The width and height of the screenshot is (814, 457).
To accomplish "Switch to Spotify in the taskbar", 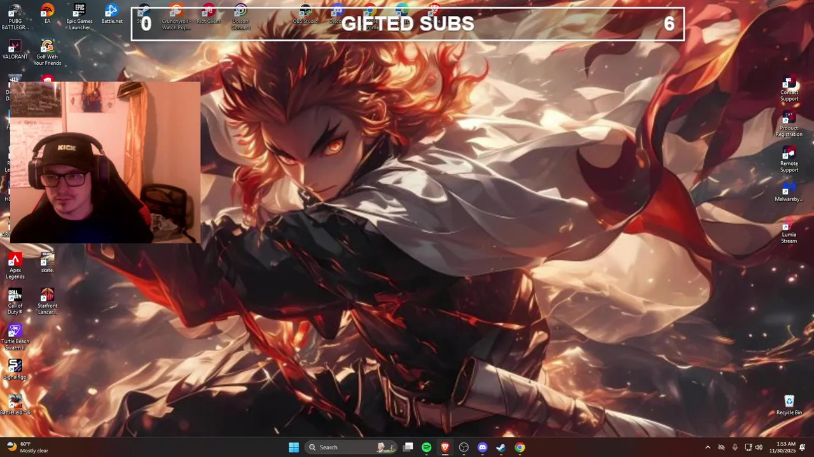I will (x=427, y=447).
